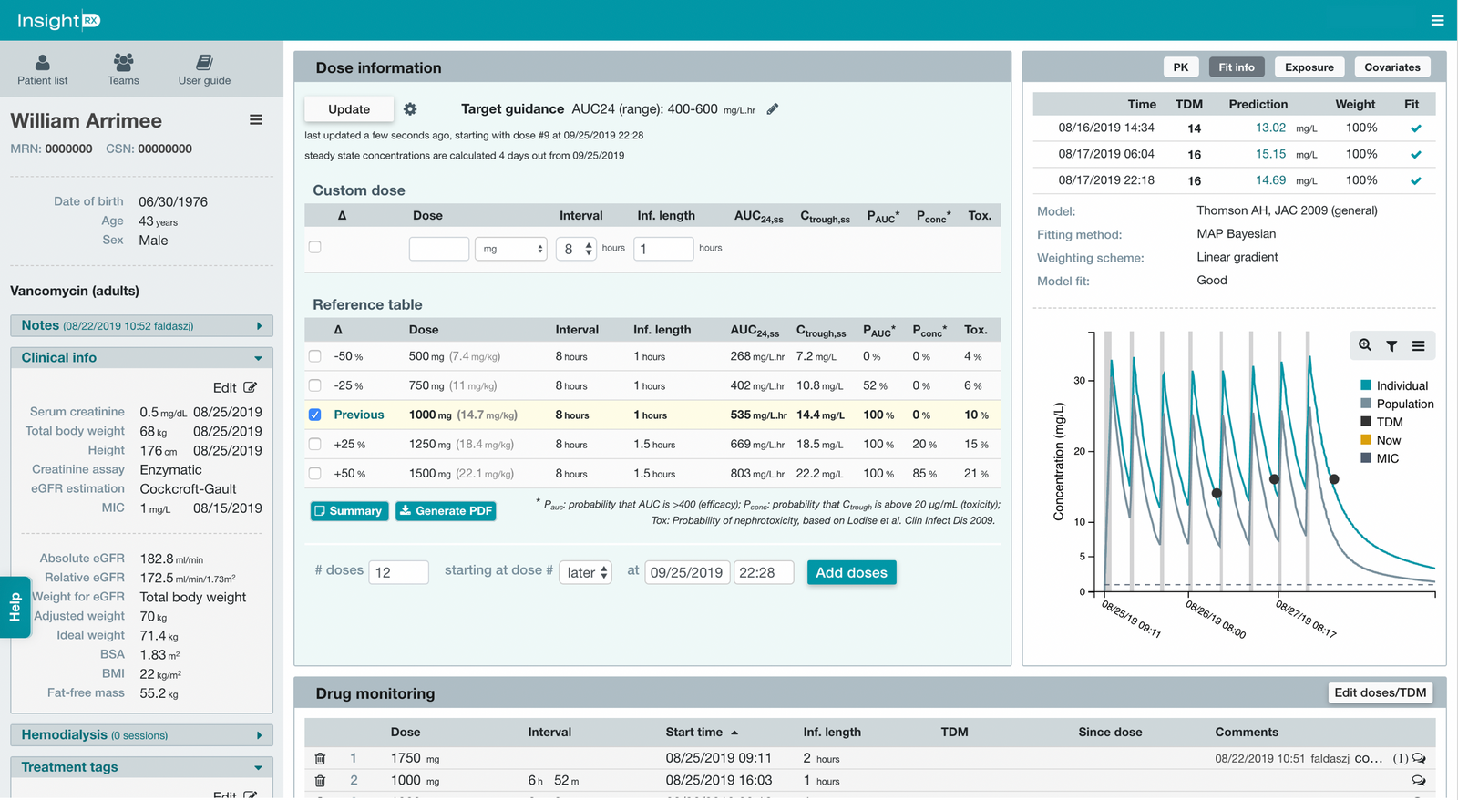Open the starting at dose 'later' dropdown

click(585, 572)
